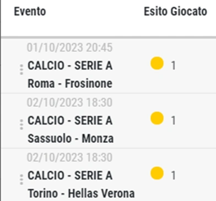Click the 02/10/2023 18:30 date above Sassuolo - Monza
The width and height of the screenshot is (216, 201).
69,102
